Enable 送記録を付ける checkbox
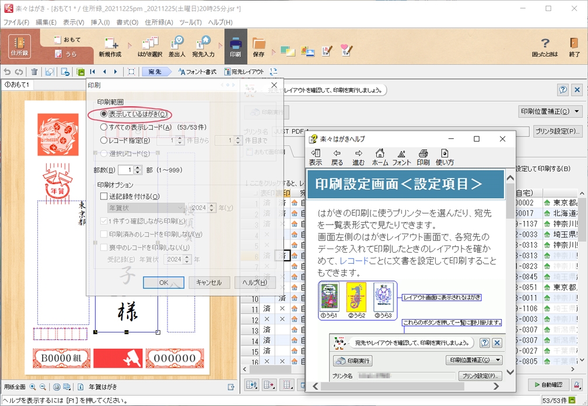The width and height of the screenshot is (588, 406). point(104,197)
